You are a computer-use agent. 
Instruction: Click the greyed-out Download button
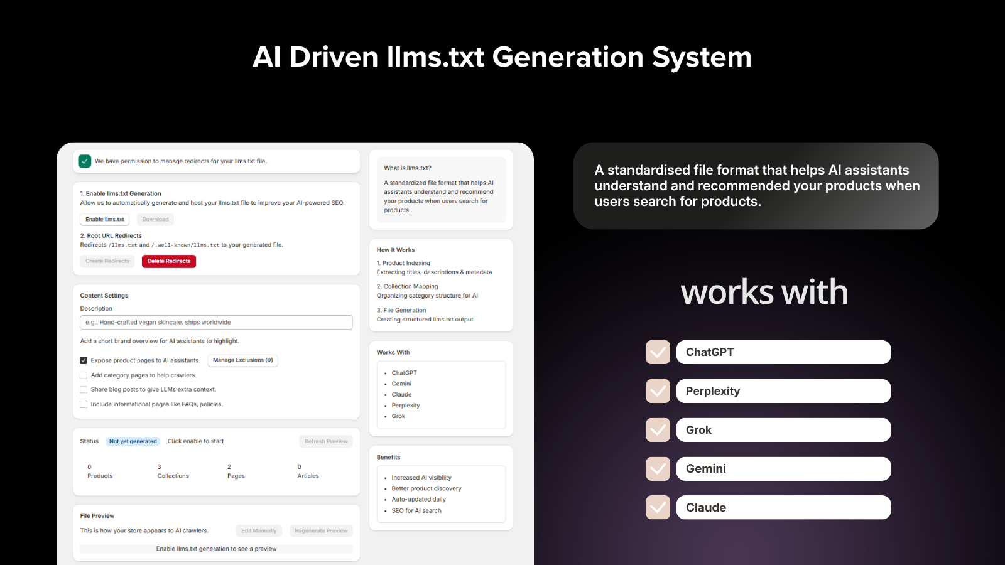[x=155, y=220]
